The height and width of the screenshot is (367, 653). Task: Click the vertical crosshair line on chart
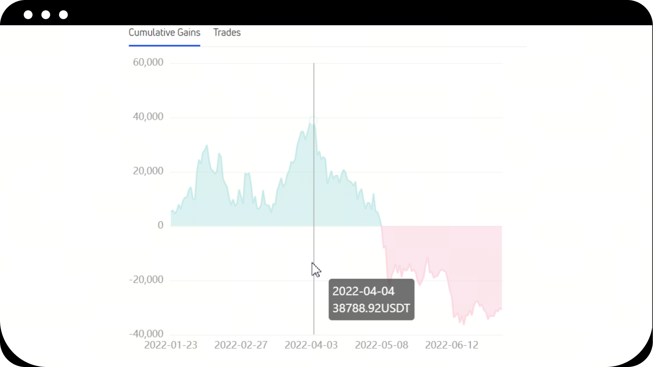(314, 199)
